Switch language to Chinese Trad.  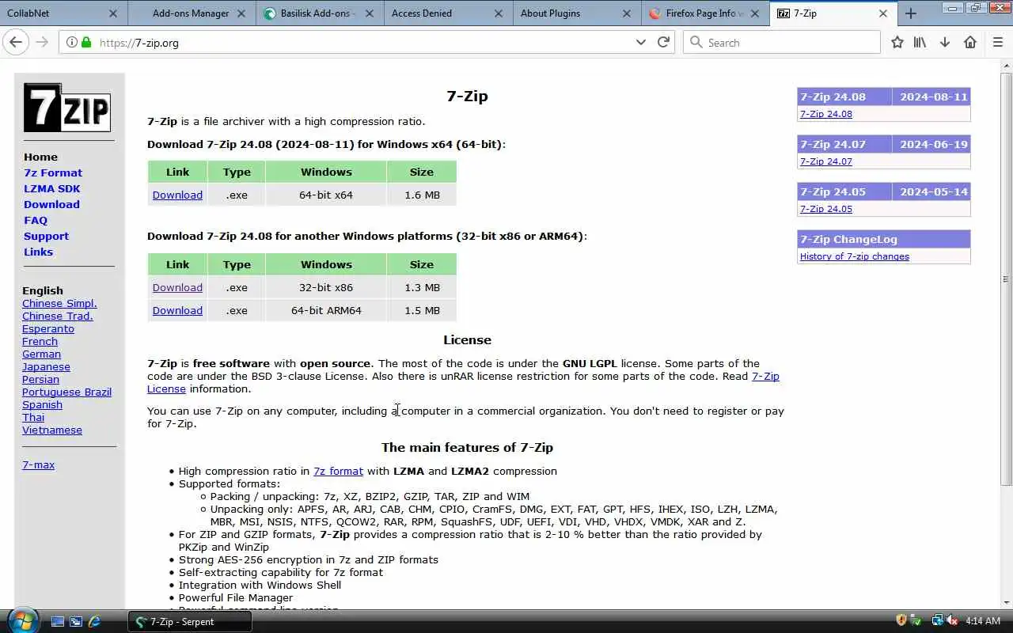(57, 316)
